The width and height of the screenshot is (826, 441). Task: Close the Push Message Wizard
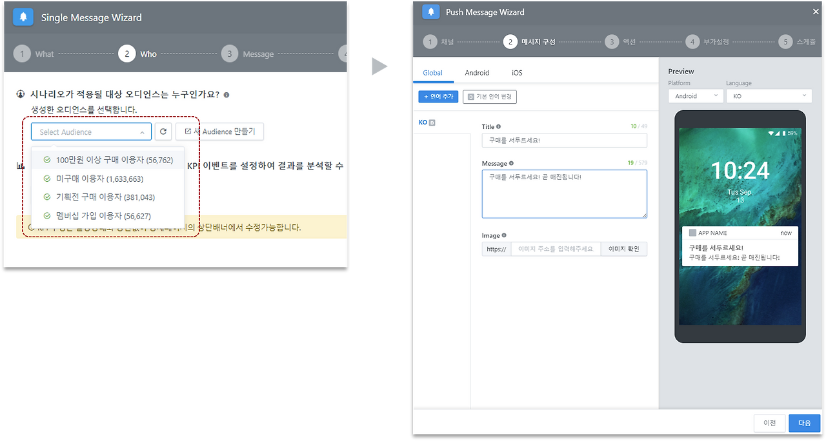(x=816, y=12)
